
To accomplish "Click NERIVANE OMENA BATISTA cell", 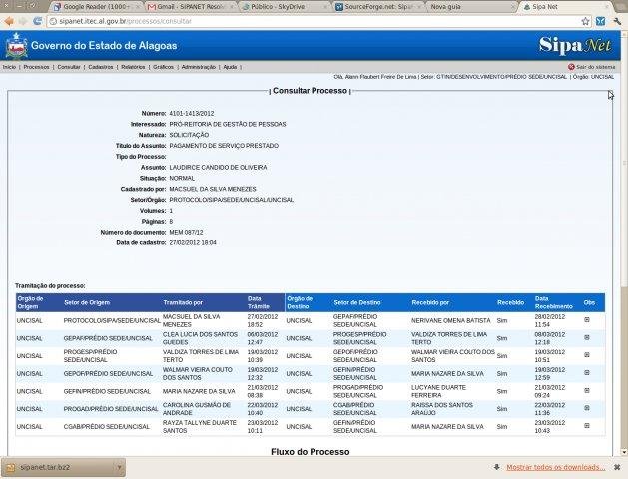I will [450, 321].
